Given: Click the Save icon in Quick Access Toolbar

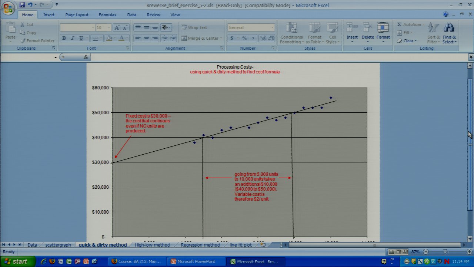Looking at the screenshot, I should (x=22, y=5).
